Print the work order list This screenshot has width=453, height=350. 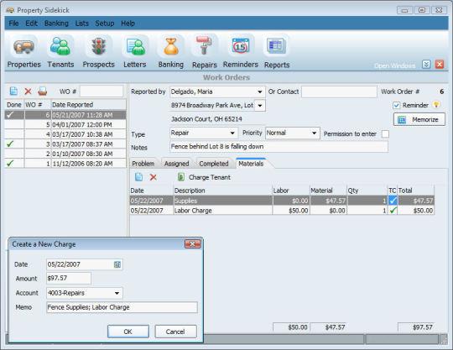(43, 91)
